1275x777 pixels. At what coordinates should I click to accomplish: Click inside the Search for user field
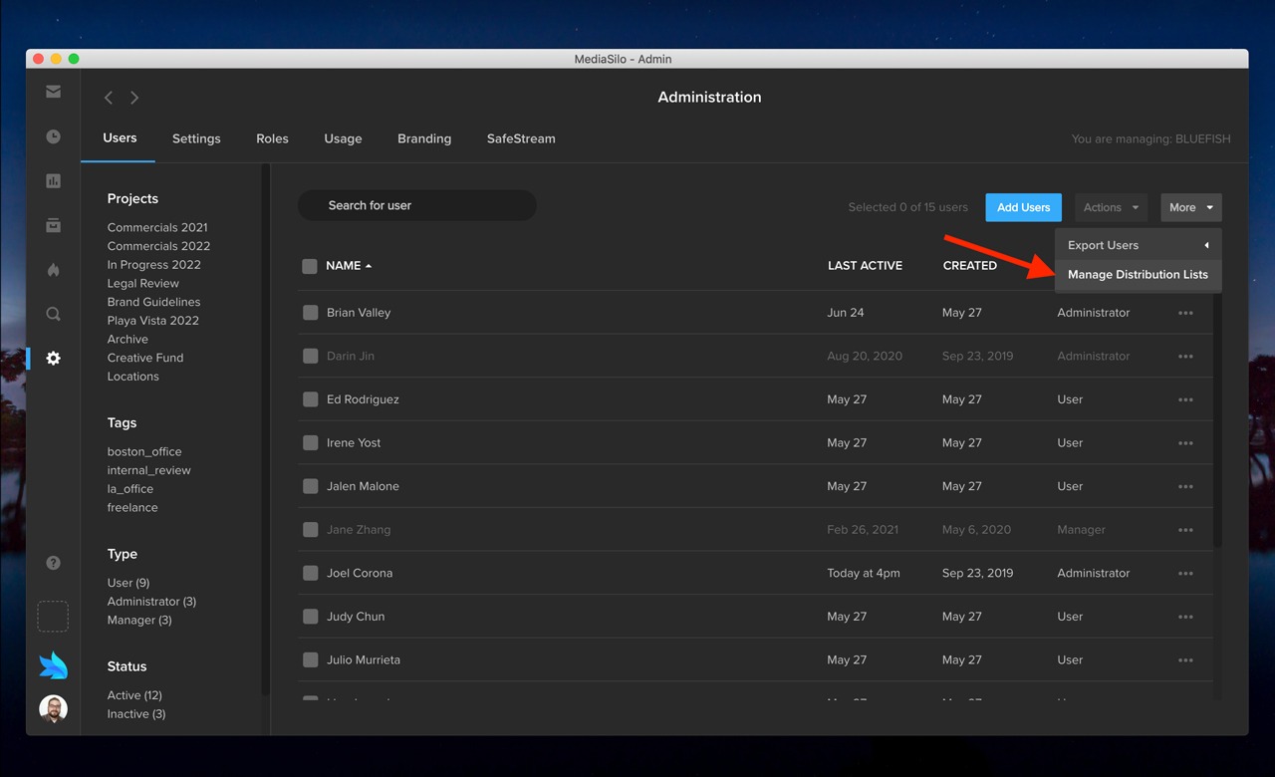coord(416,205)
